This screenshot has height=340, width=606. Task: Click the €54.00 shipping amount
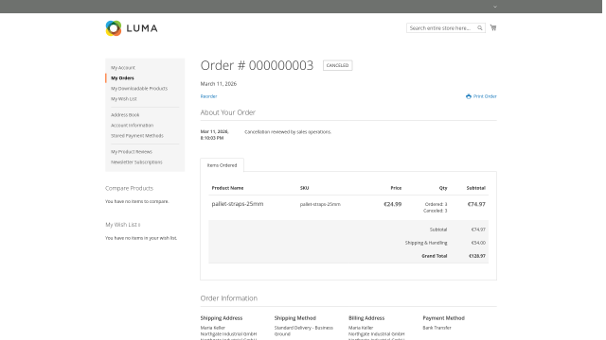(478, 243)
